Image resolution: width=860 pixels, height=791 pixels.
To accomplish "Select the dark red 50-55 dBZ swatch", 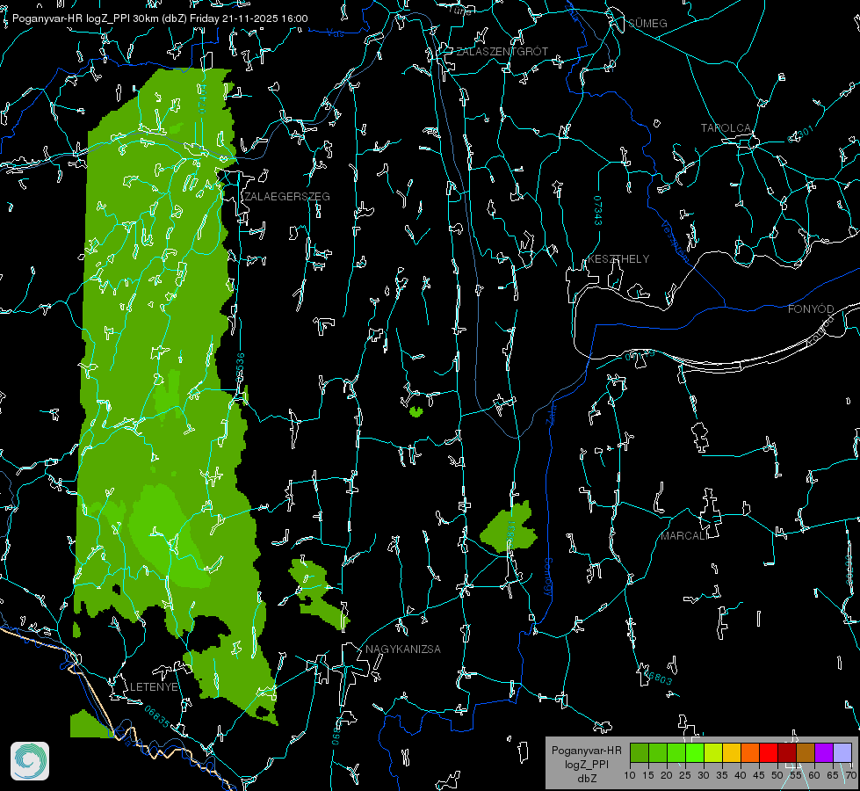I will tap(787, 752).
